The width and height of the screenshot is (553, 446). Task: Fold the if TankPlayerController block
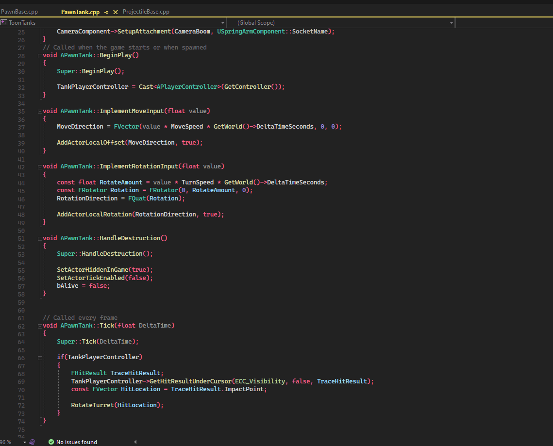click(x=40, y=358)
